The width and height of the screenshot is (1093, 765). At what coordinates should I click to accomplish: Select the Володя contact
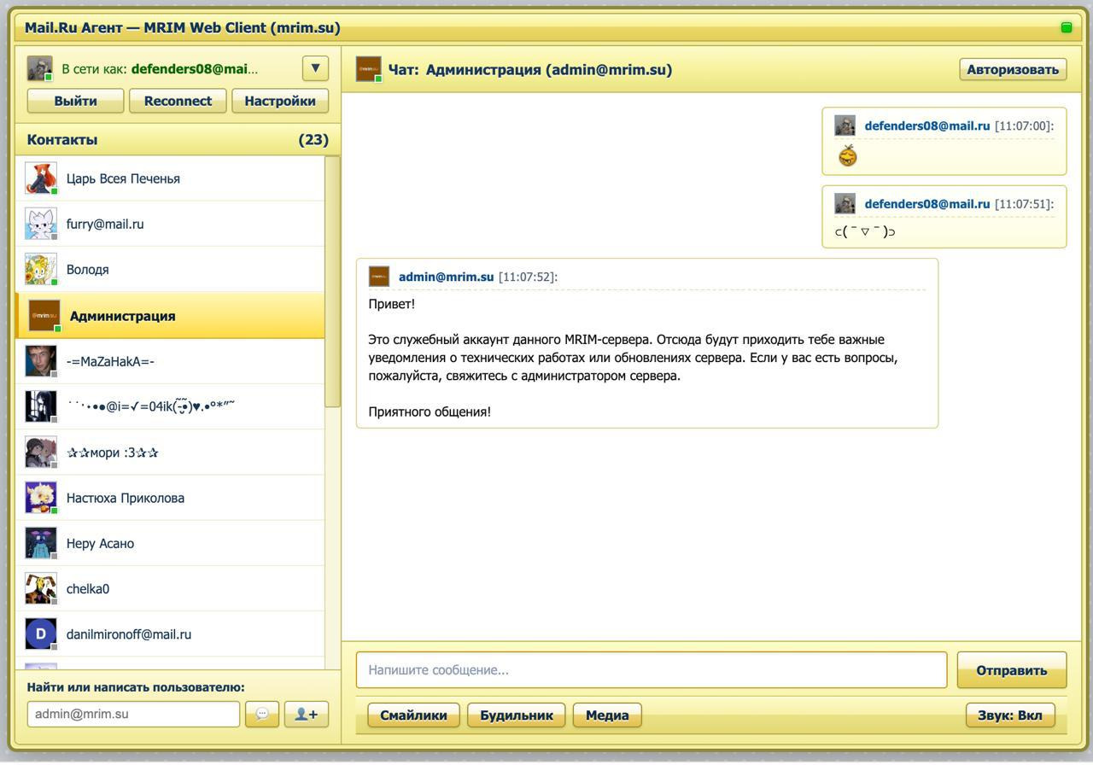pos(170,269)
